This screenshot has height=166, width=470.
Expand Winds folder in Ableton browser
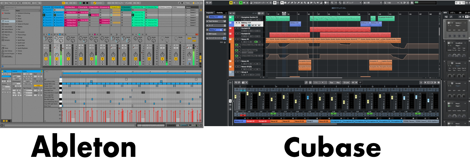click(19, 54)
